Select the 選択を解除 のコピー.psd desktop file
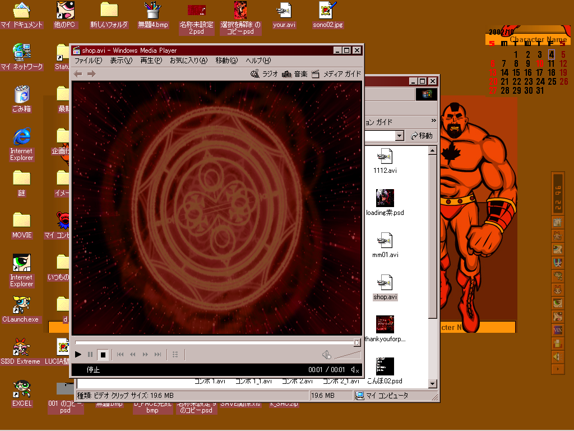The image size is (574, 431). (x=240, y=19)
